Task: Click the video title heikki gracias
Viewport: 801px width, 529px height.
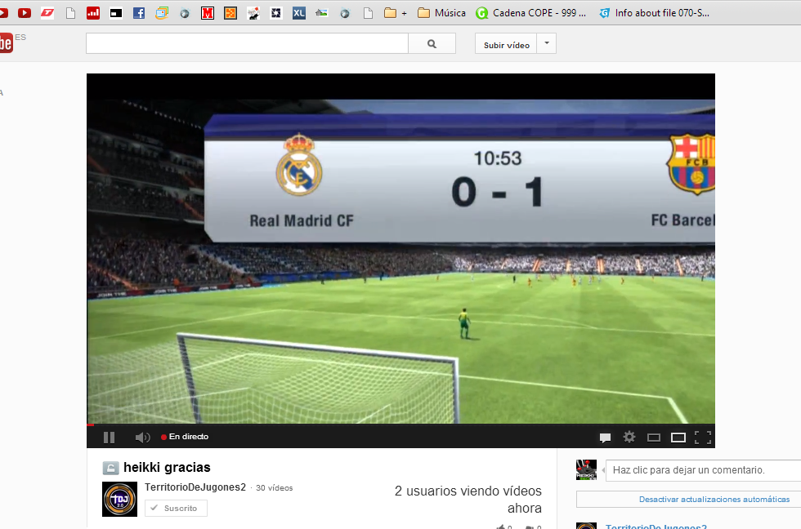Action: (x=167, y=467)
